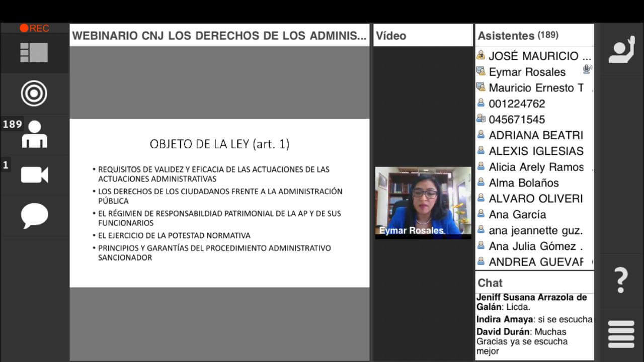Select the Vídeo pod header

(x=423, y=35)
